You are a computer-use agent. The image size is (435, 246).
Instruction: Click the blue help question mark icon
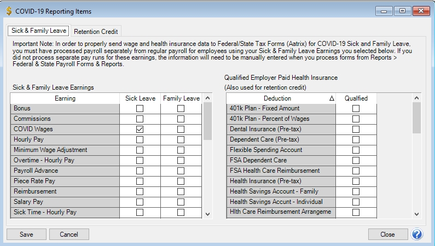417,235
